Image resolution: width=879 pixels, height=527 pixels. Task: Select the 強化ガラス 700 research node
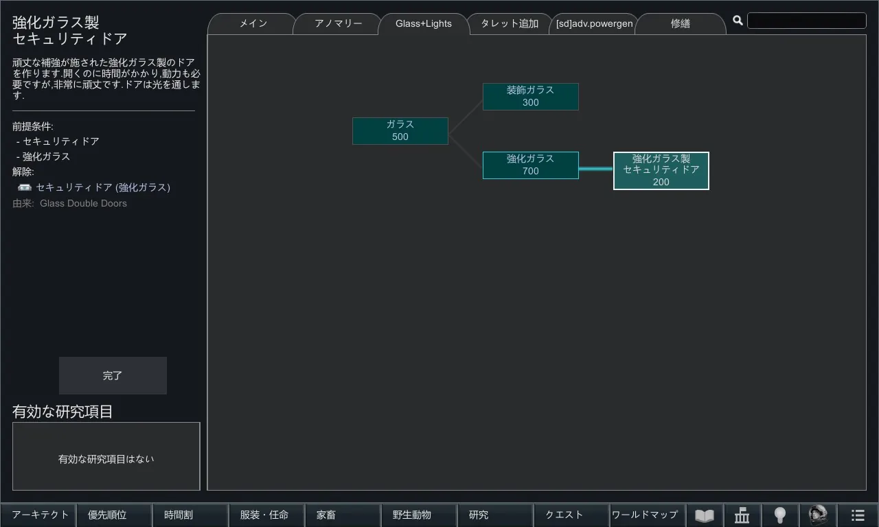tap(530, 165)
